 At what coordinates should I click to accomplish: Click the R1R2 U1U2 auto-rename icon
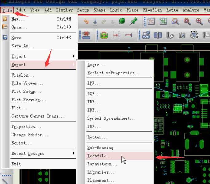pyautogui.click(x=194, y=35)
